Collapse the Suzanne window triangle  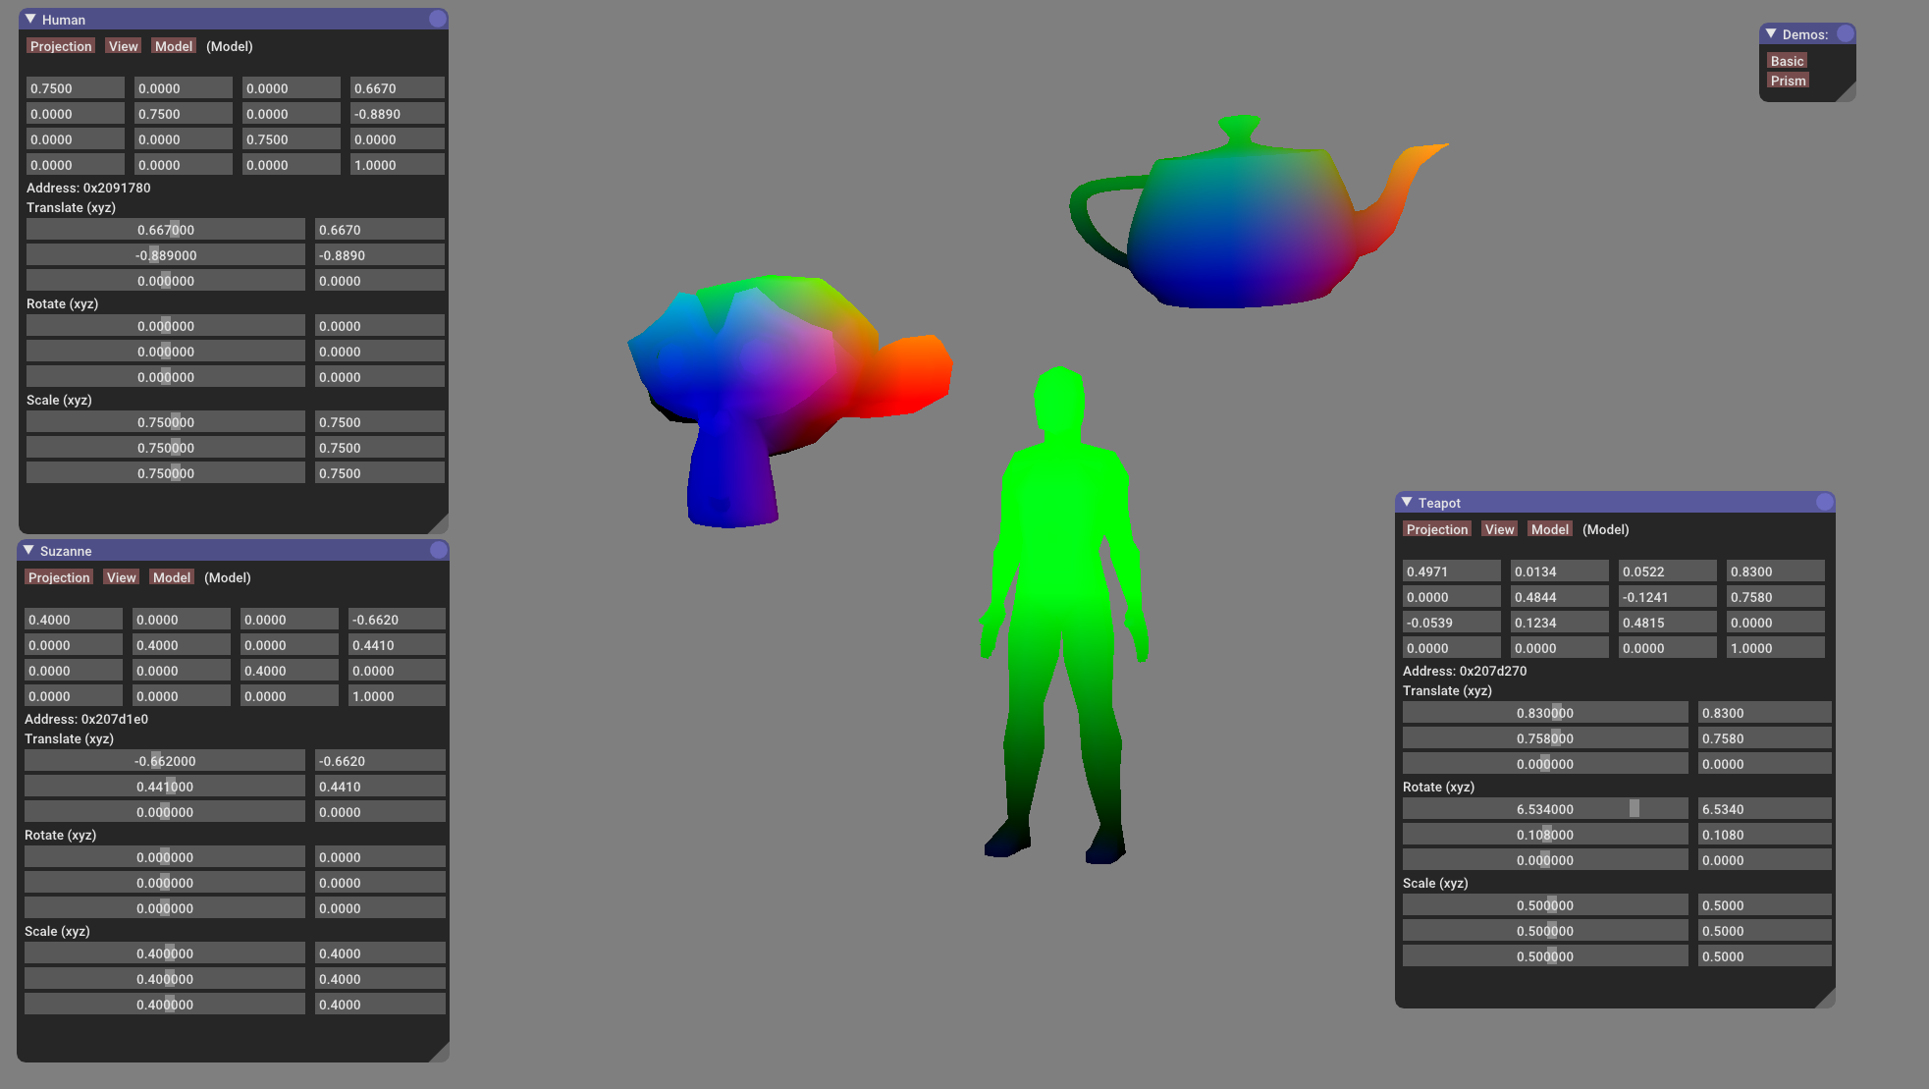click(28, 550)
